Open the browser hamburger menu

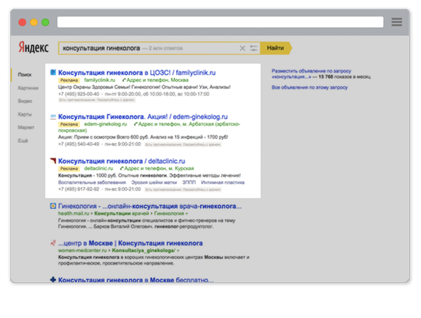(396, 22)
